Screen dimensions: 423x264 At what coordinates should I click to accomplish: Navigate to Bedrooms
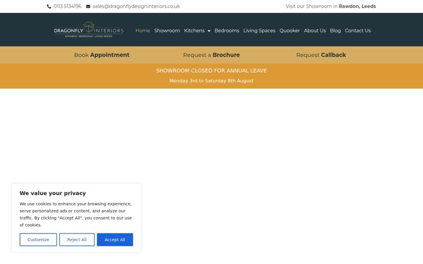pos(227,31)
